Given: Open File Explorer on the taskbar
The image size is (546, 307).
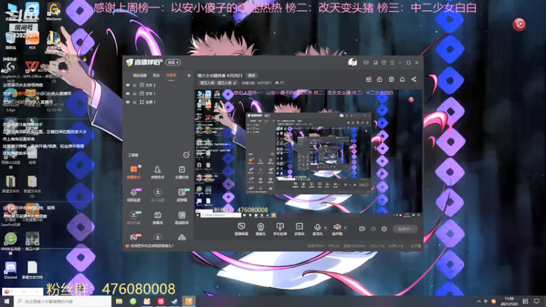Looking at the screenshot, I should pos(119,301).
